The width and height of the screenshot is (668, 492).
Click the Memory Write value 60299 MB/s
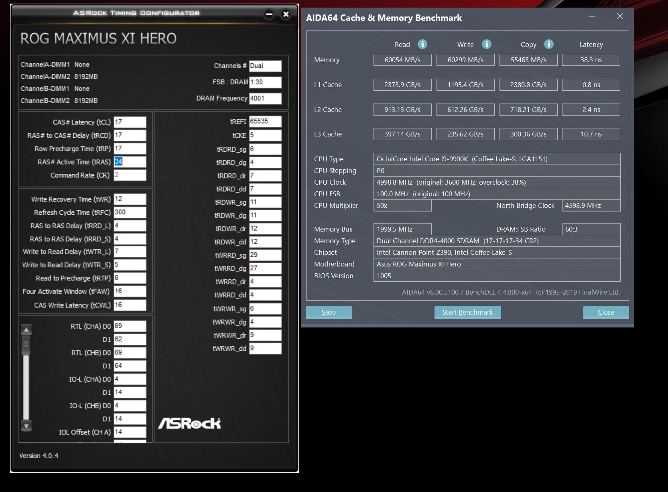(465, 60)
